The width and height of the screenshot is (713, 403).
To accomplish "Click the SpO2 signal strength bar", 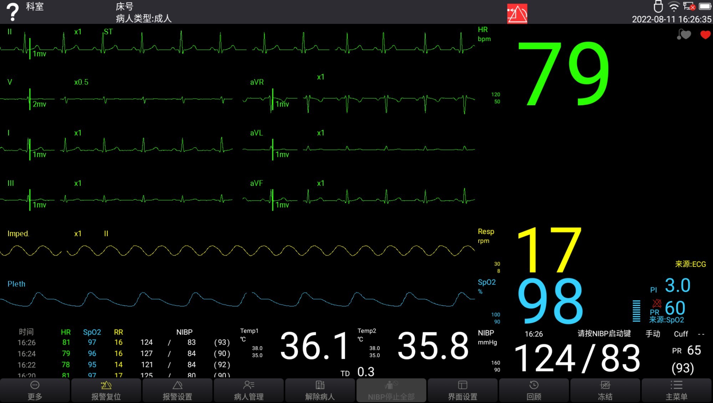I will (x=636, y=311).
